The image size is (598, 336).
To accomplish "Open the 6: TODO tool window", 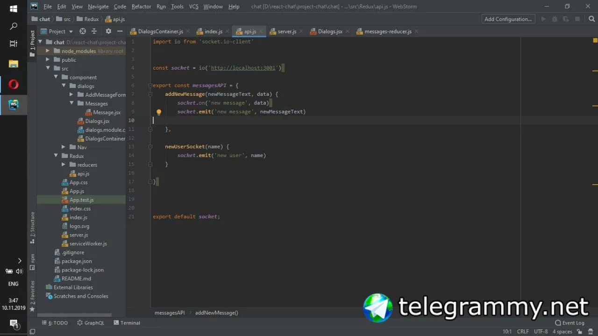I will click(x=55, y=323).
